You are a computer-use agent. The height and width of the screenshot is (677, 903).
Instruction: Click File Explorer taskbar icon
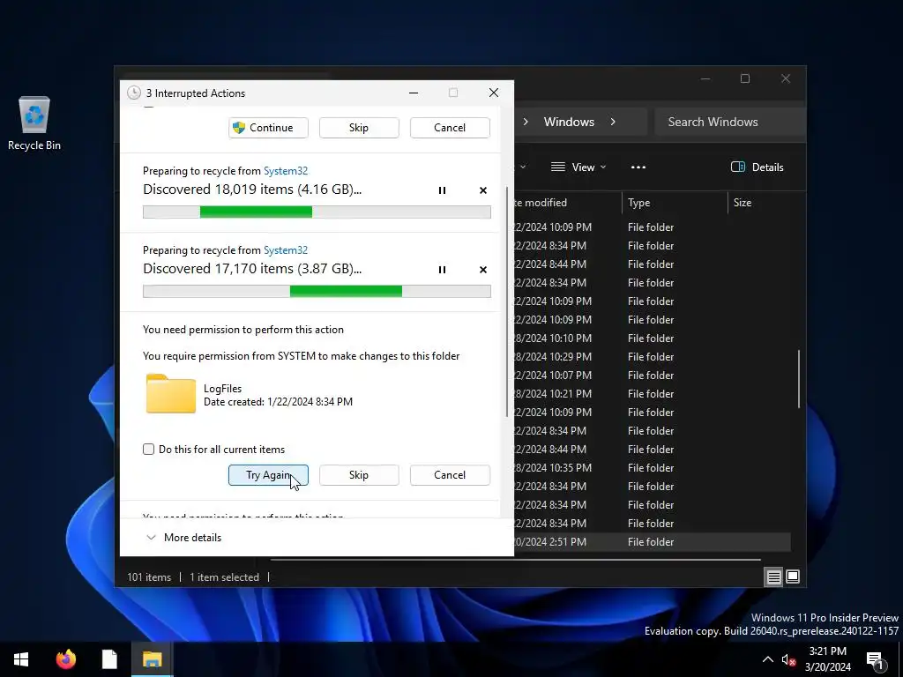pyautogui.click(x=152, y=659)
